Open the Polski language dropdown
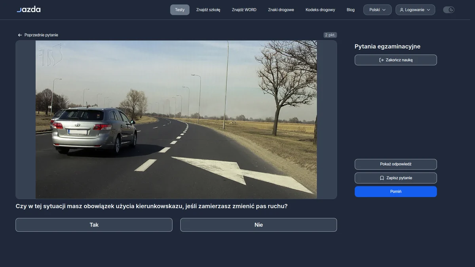Screen dimensions: 475x267 [377, 9]
